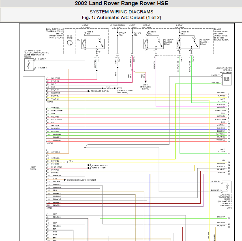Click the C0792 connector label
242x241 pixels.
click(x=50, y=102)
